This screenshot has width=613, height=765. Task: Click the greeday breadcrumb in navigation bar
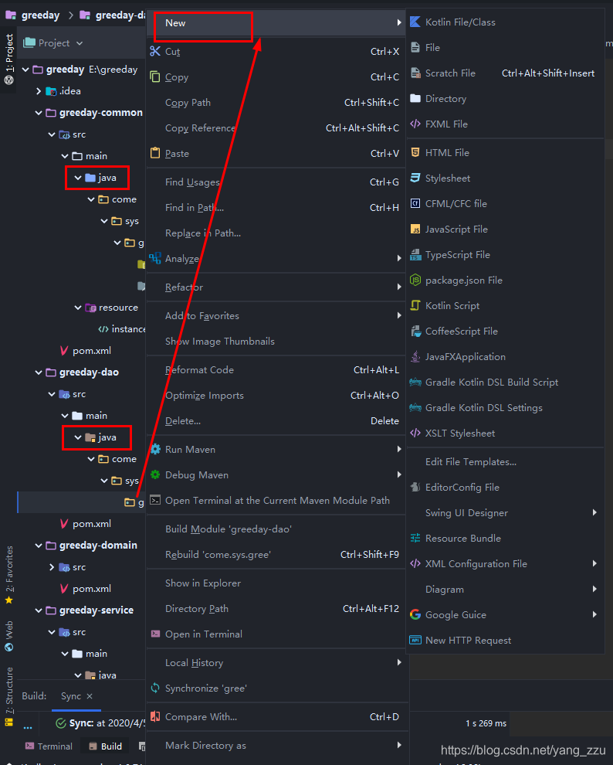coord(33,15)
